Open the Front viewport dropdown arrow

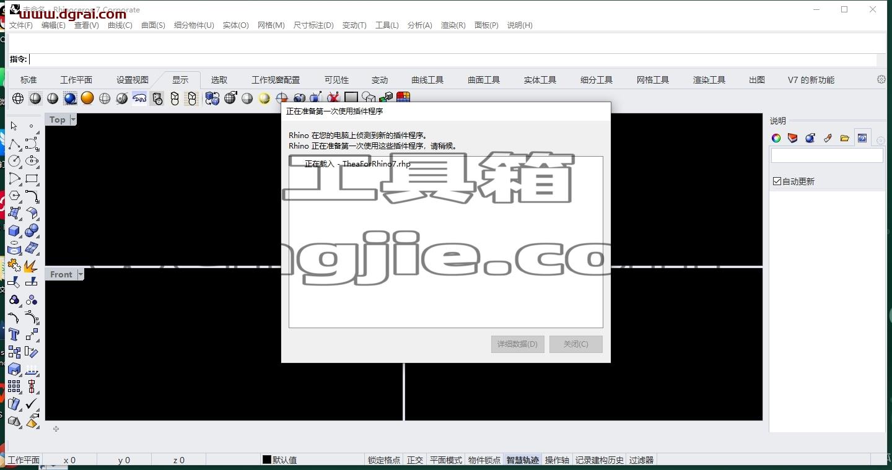[x=81, y=274]
